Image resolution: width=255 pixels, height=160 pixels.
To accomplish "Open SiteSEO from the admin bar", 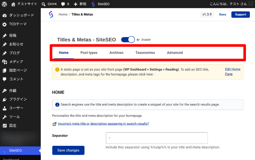I will click(100, 4).
